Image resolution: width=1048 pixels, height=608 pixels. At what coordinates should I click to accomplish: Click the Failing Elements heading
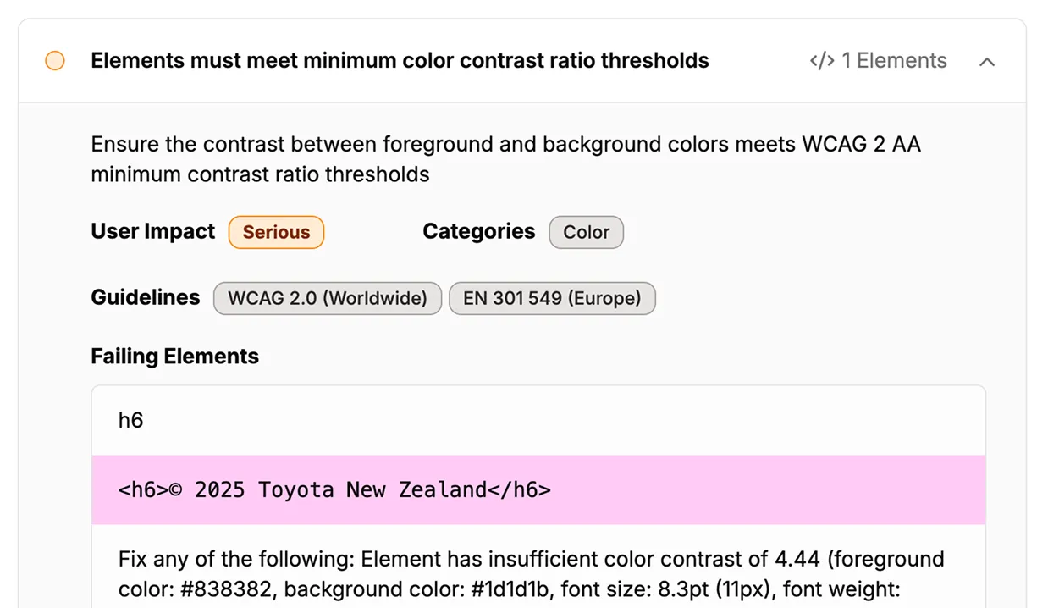175,357
